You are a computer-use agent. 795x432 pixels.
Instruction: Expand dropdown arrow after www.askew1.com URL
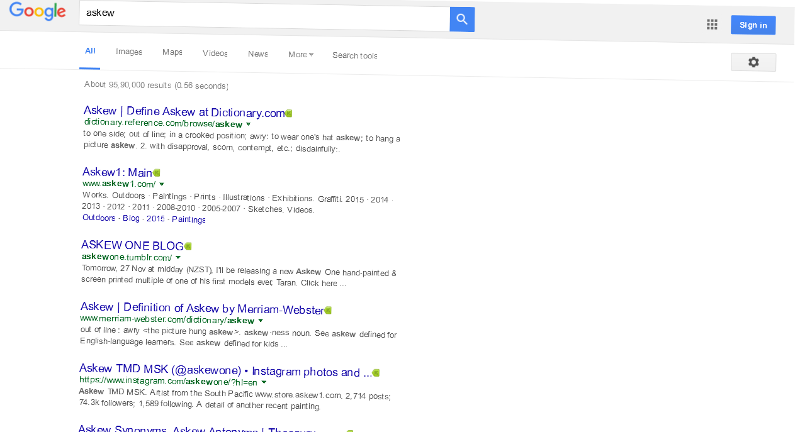(x=162, y=184)
